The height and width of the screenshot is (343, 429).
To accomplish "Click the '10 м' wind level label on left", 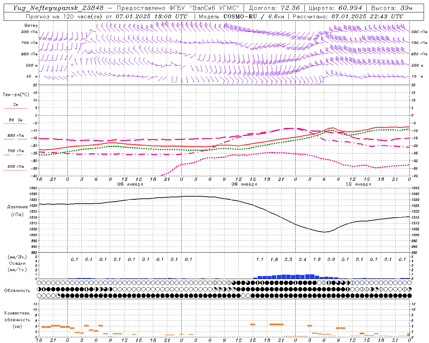I will tap(32, 77).
